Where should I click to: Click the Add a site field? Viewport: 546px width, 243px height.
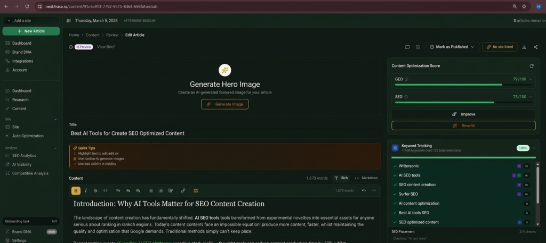31,21
